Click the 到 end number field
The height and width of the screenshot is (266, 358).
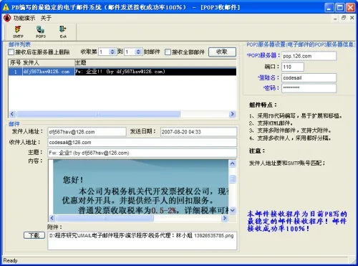pyautogui.click(x=130, y=52)
